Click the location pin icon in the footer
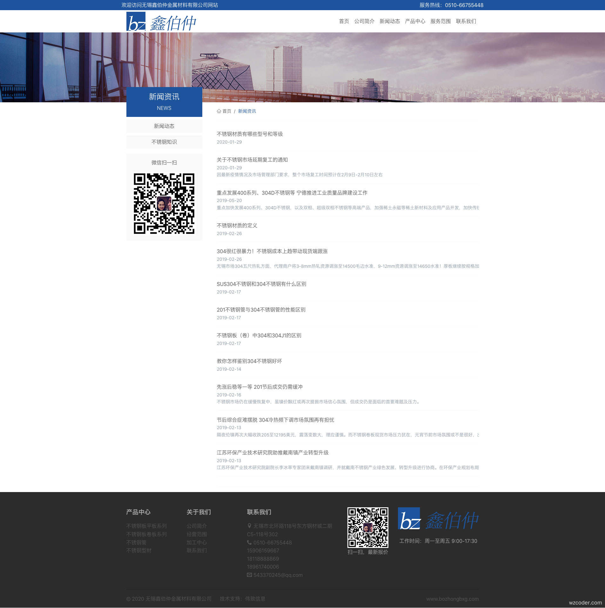Viewport: 605px width, 608px height. tap(249, 526)
